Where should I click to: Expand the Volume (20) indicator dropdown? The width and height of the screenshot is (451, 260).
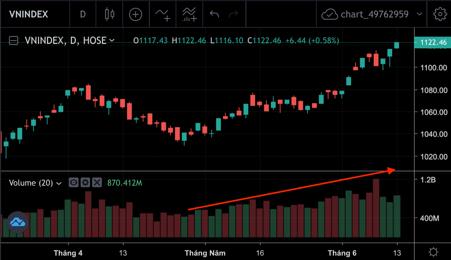tap(59, 183)
